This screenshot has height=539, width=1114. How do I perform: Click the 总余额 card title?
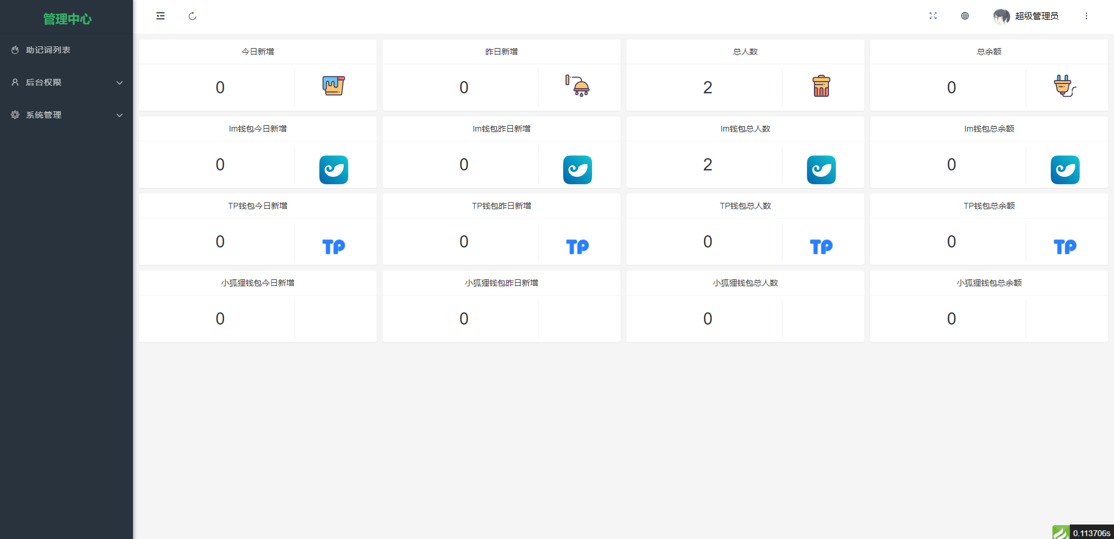(x=989, y=52)
